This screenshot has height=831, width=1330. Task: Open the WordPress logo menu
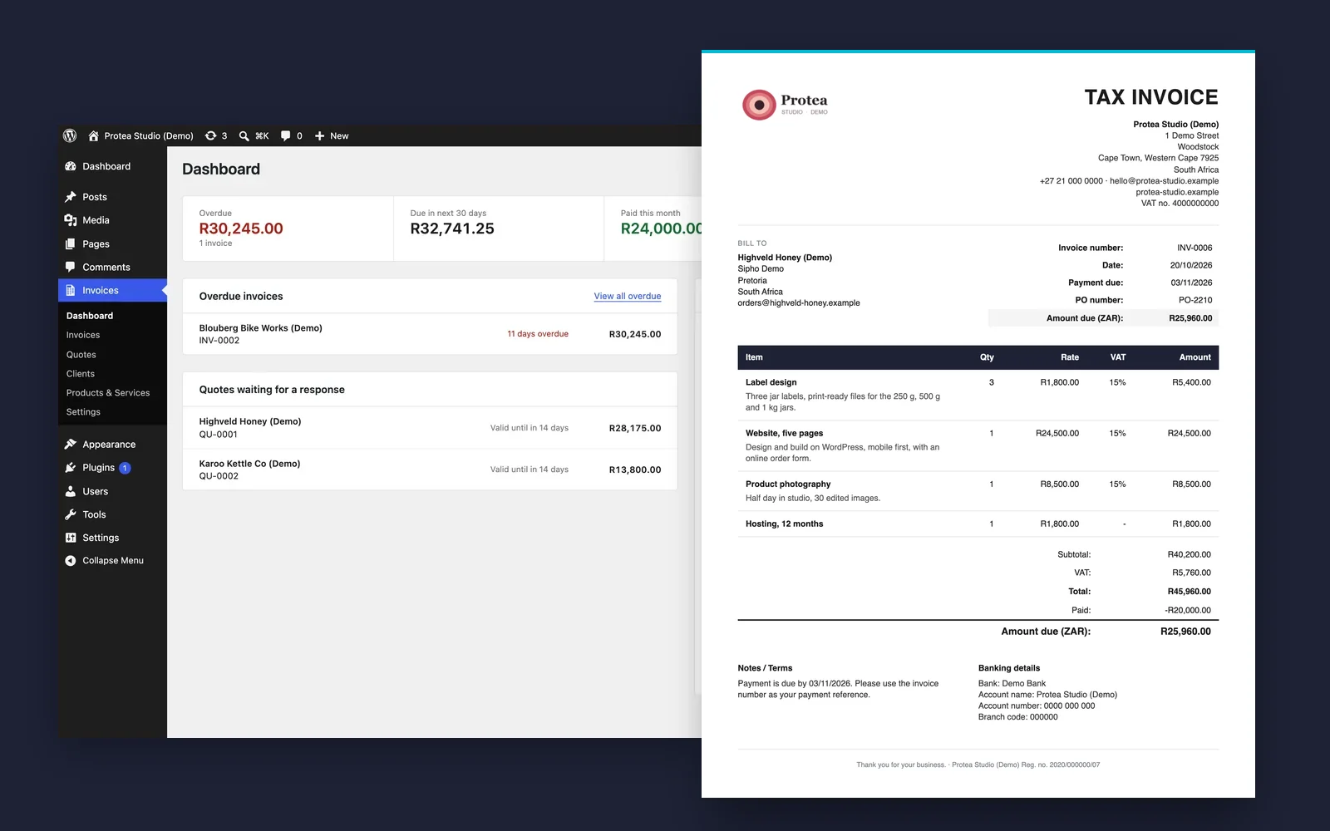click(x=70, y=135)
